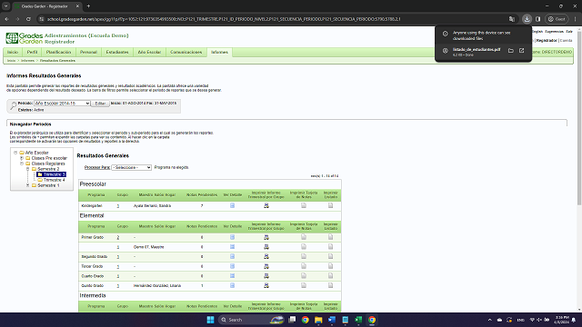Print grade card for Tercer Grado
The width and height of the screenshot is (582, 327).
coord(304,266)
